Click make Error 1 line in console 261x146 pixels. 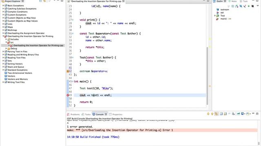coord(120,130)
